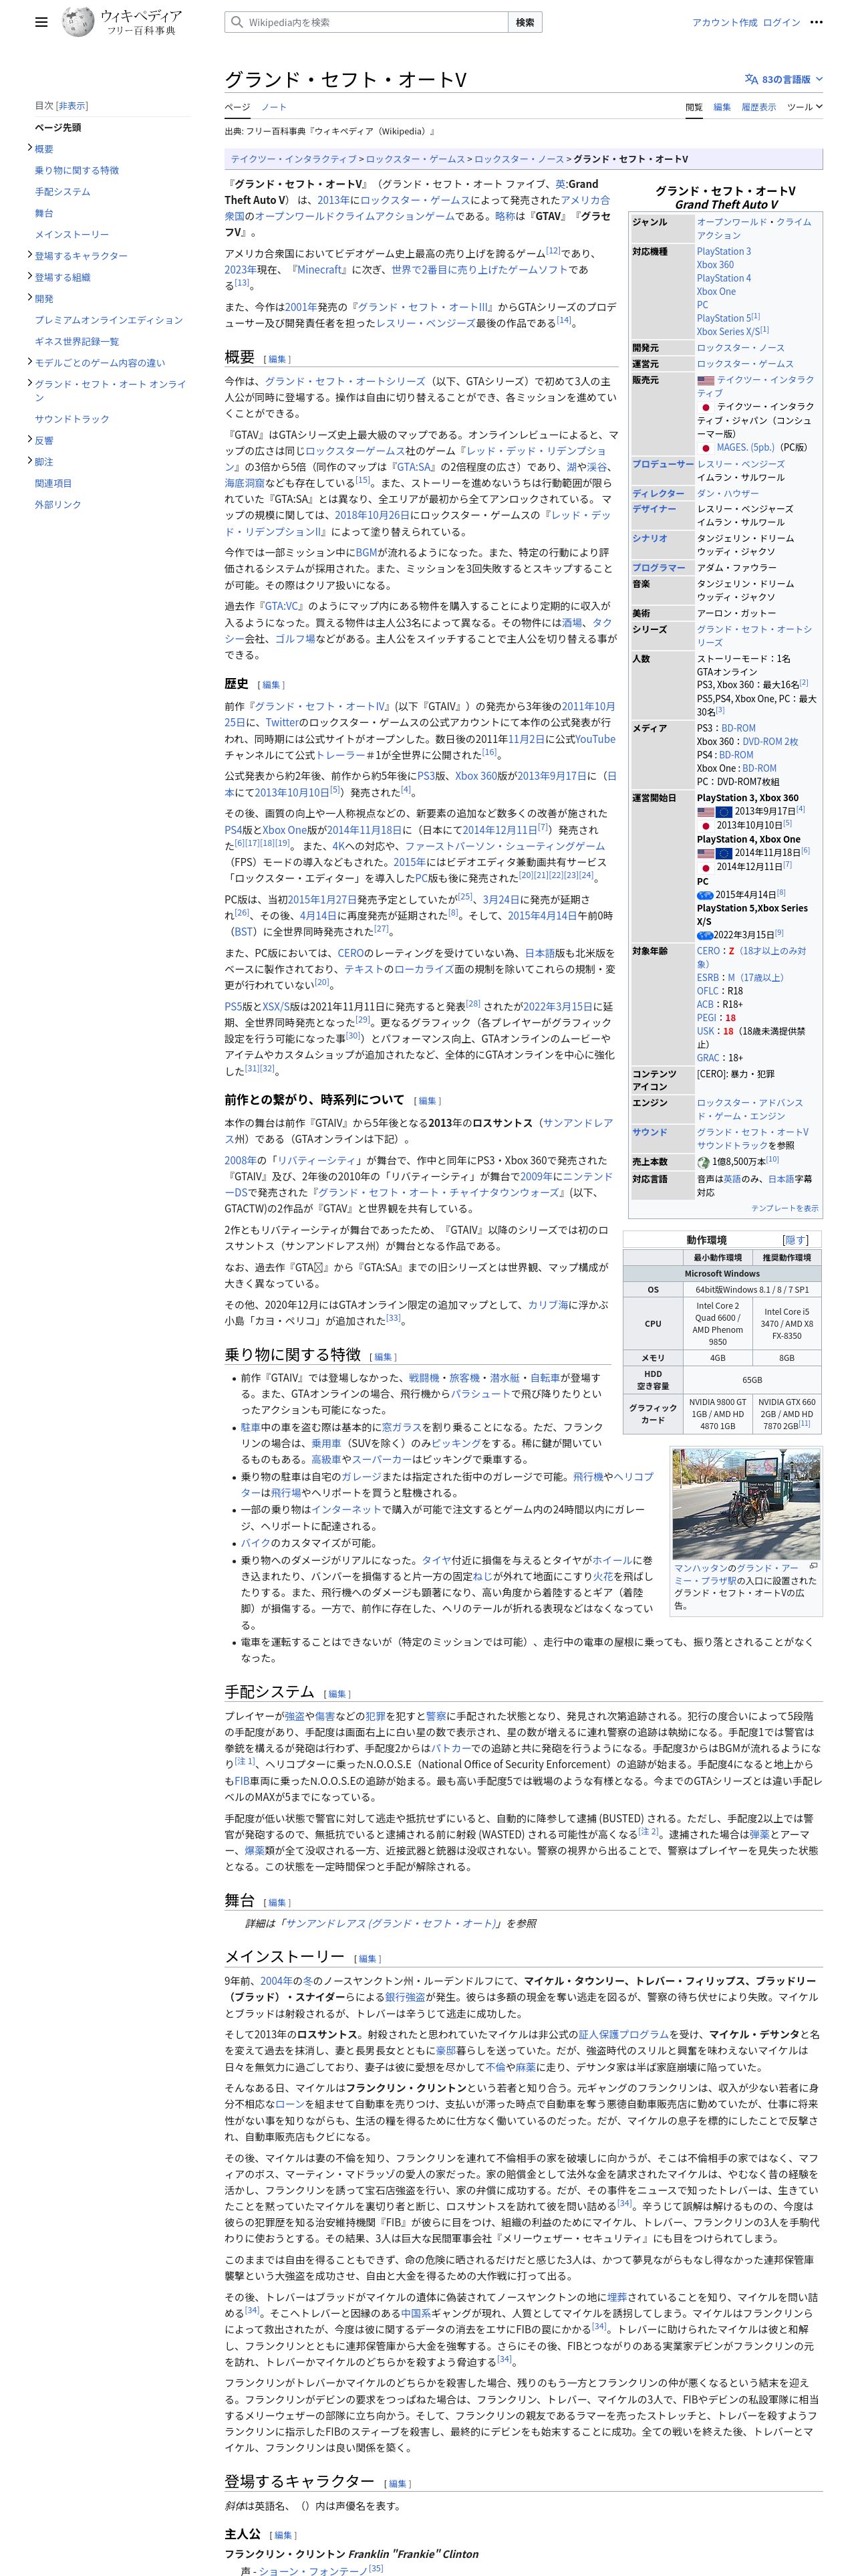The image size is (858, 2576).
Task: Click the language translation icon
Action: tap(751, 79)
